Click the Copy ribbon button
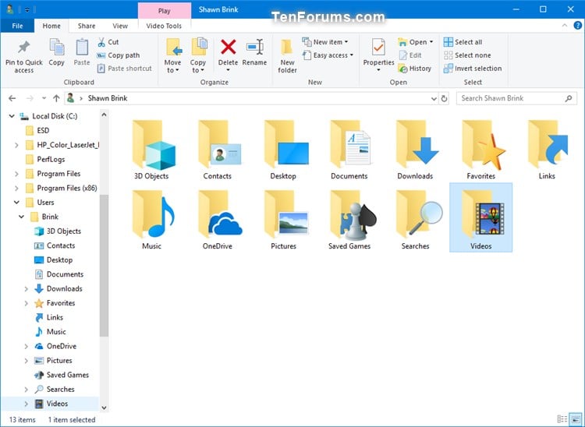Image resolution: width=585 pixels, height=427 pixels. point(57,52)
